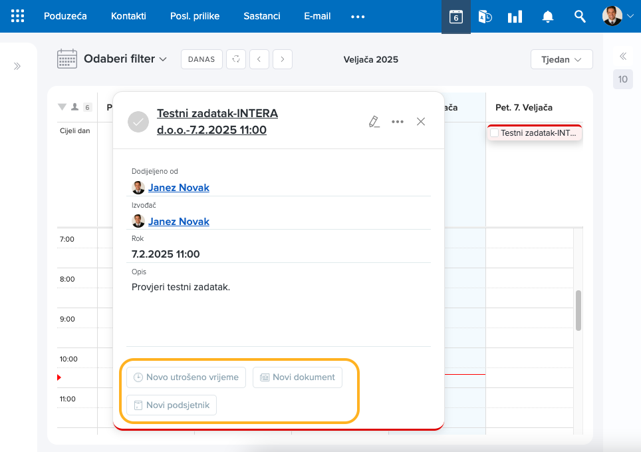The width and height of the screenshot is (641, 452).
Task: Click the calendar refresh icon
Action: click(x=235, y=59)
